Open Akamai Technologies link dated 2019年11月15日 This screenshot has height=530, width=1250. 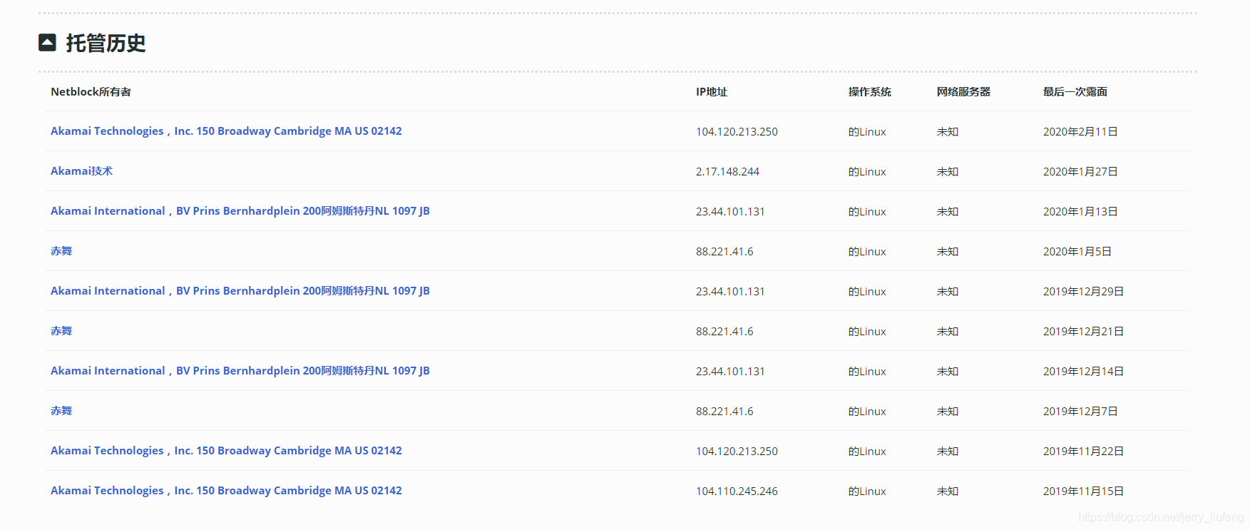click(226, 491)
